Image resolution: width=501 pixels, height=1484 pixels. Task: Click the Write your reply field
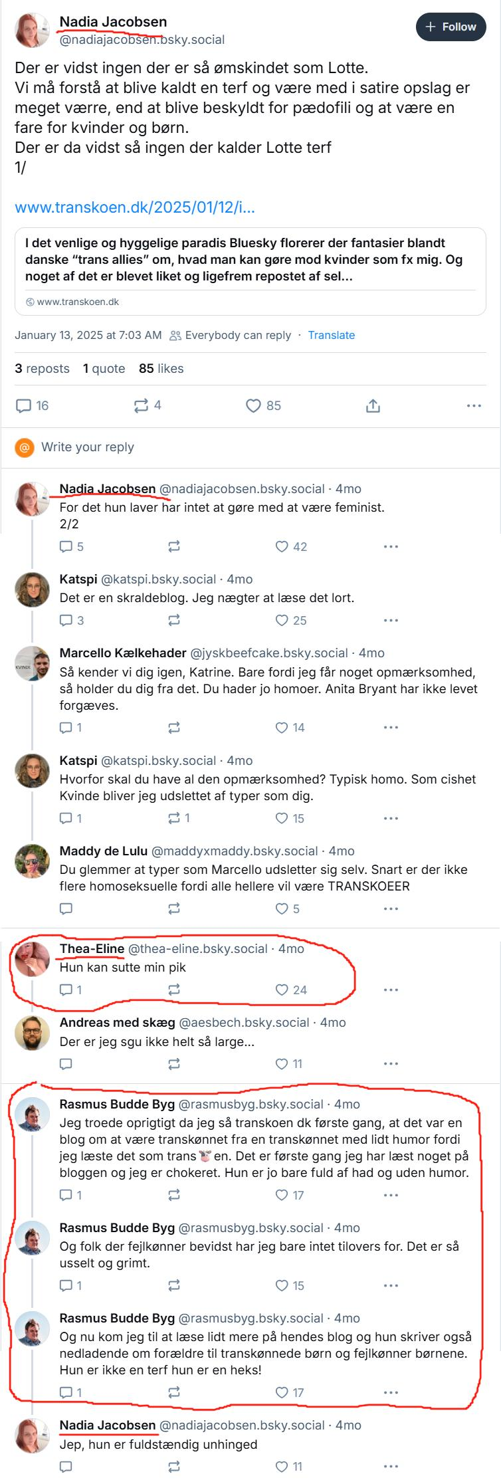[88, 447]
